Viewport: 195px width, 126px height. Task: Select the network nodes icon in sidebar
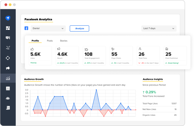pyautogui.click(x=8, y=48)
